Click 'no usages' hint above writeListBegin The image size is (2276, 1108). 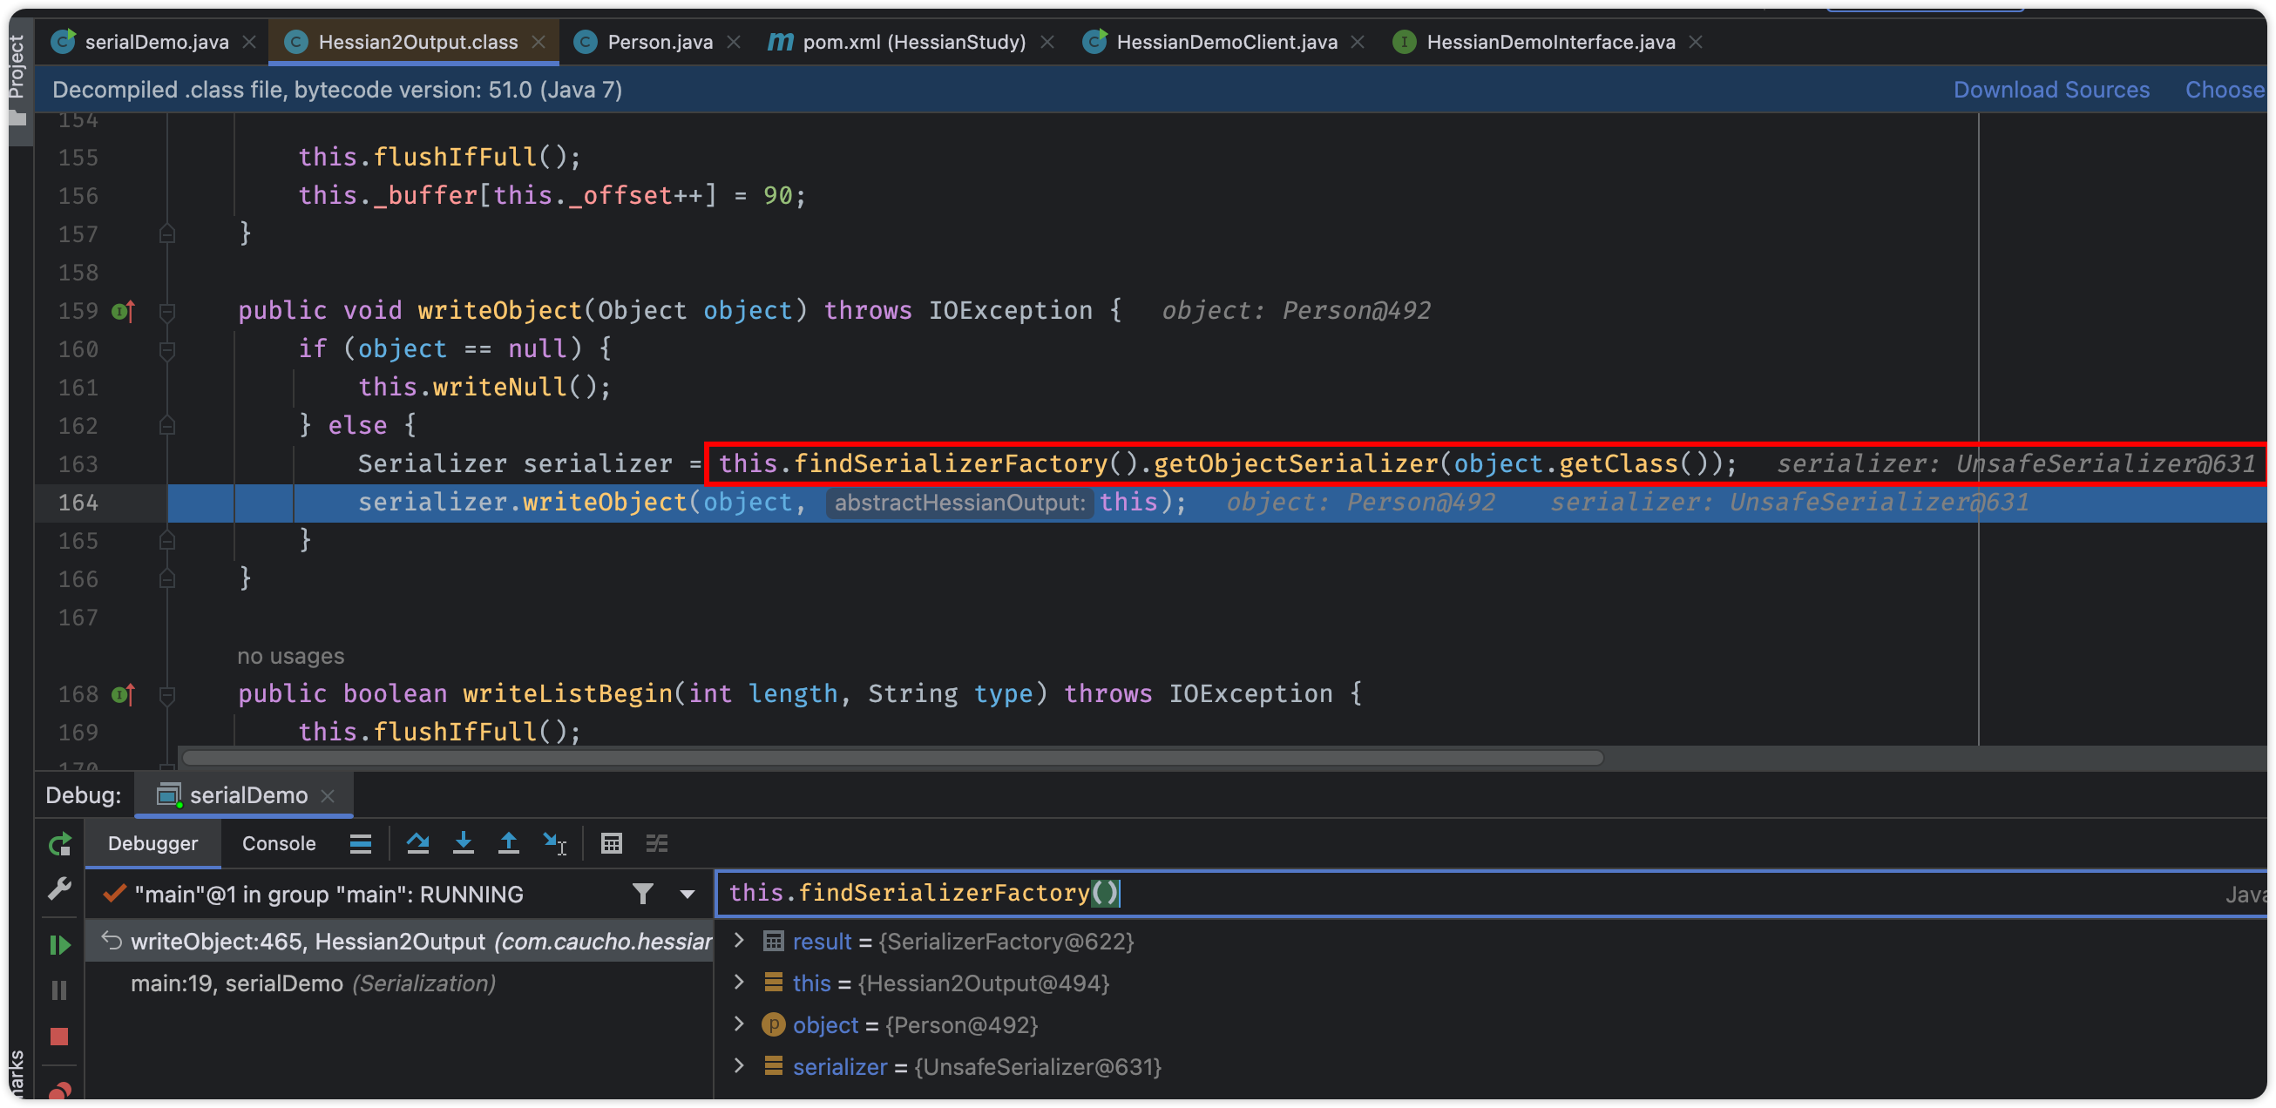coord(291,657)
